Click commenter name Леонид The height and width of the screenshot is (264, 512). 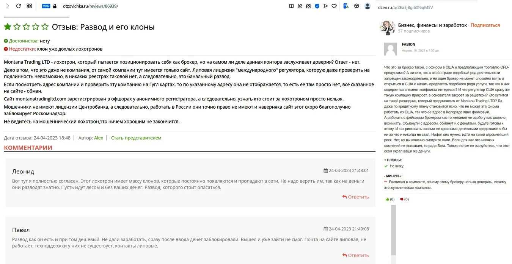[23, 172]
